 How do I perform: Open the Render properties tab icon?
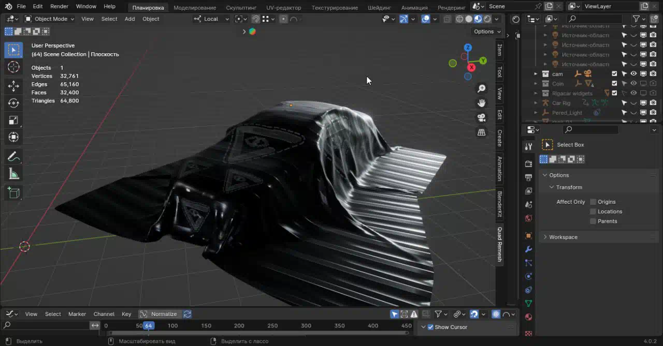click(x=528, y=164)
